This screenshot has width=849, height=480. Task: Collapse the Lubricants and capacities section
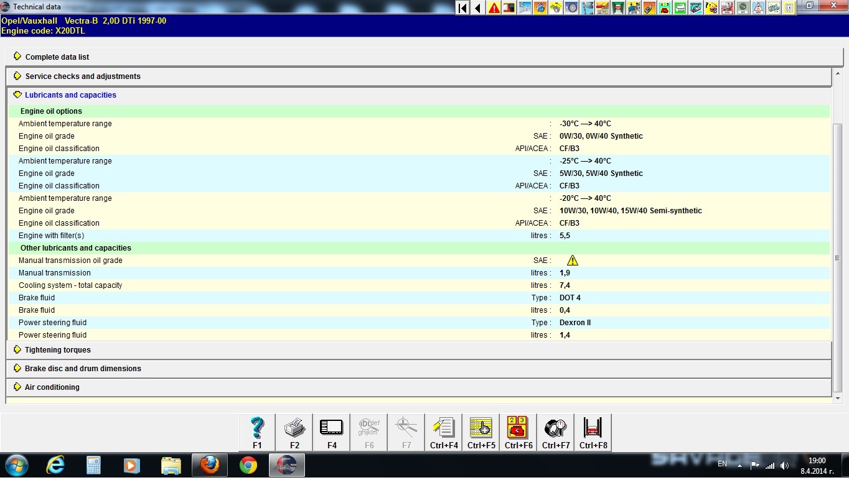pyautogui.click(x=418, y=95)
